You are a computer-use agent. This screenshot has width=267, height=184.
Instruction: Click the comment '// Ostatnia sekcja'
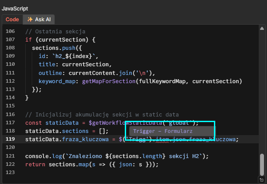coord(55,32)
